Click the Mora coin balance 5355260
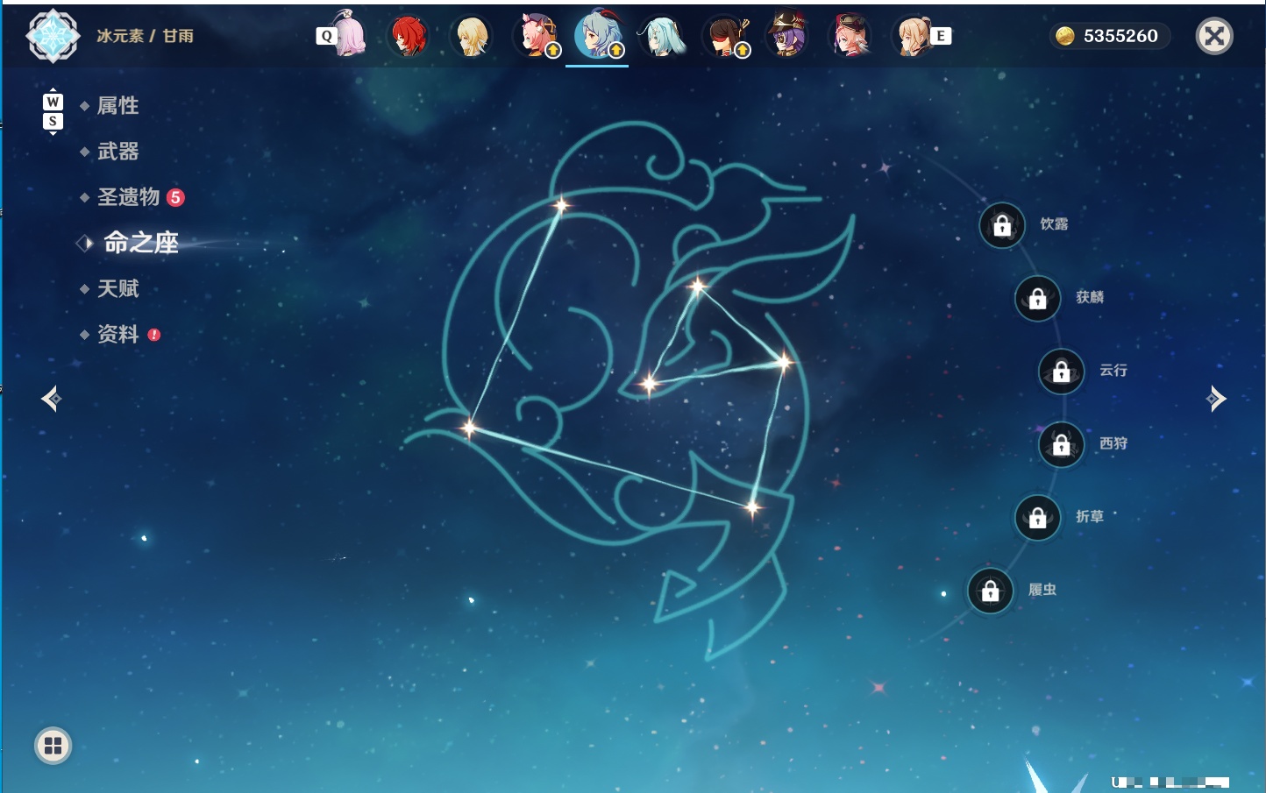This screenshot has height=793, width=1266. (1109, 36)
